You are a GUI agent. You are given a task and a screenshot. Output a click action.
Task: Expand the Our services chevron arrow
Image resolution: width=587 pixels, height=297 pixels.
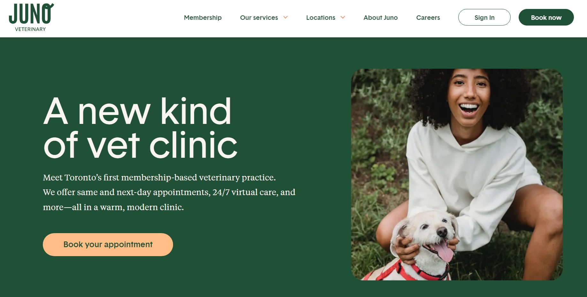point(286,17)
